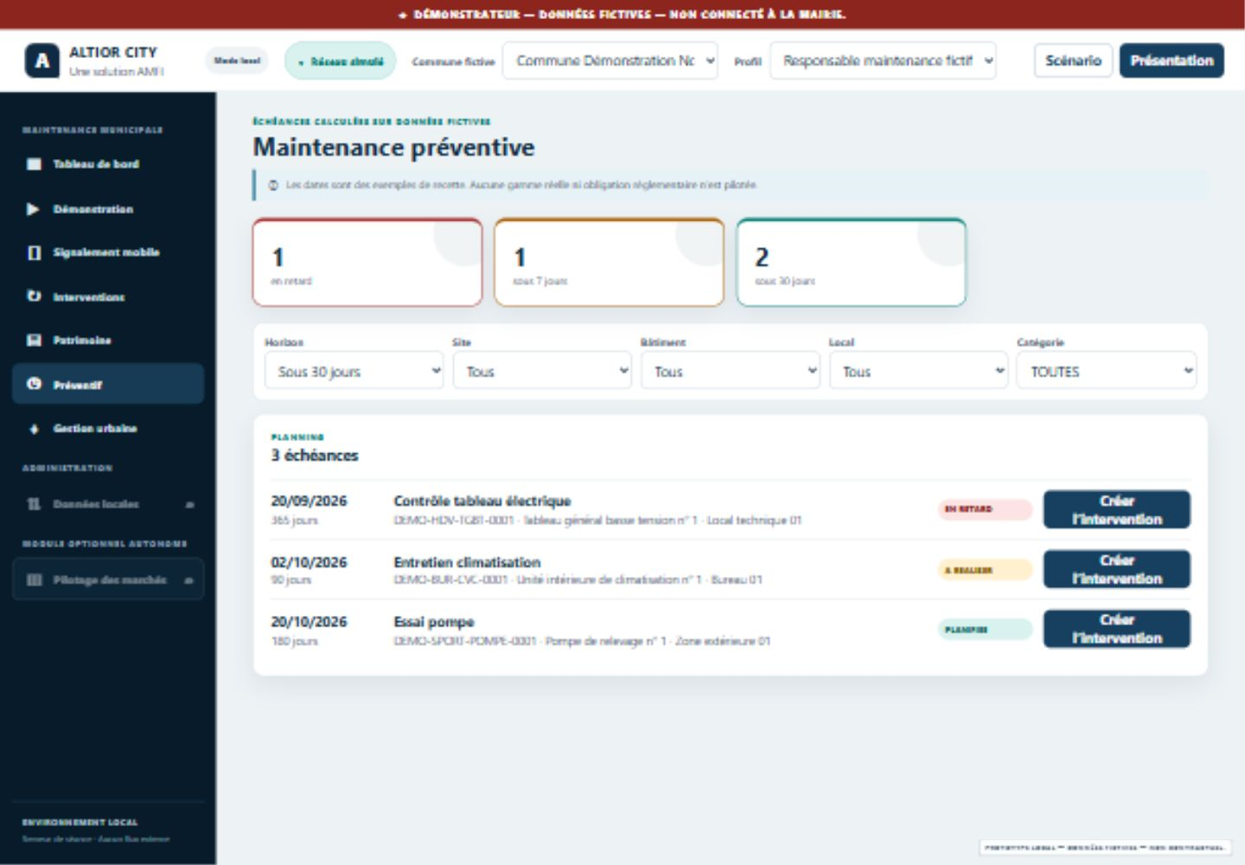Click the info icon in the notice banner

[x=273, y=185]
